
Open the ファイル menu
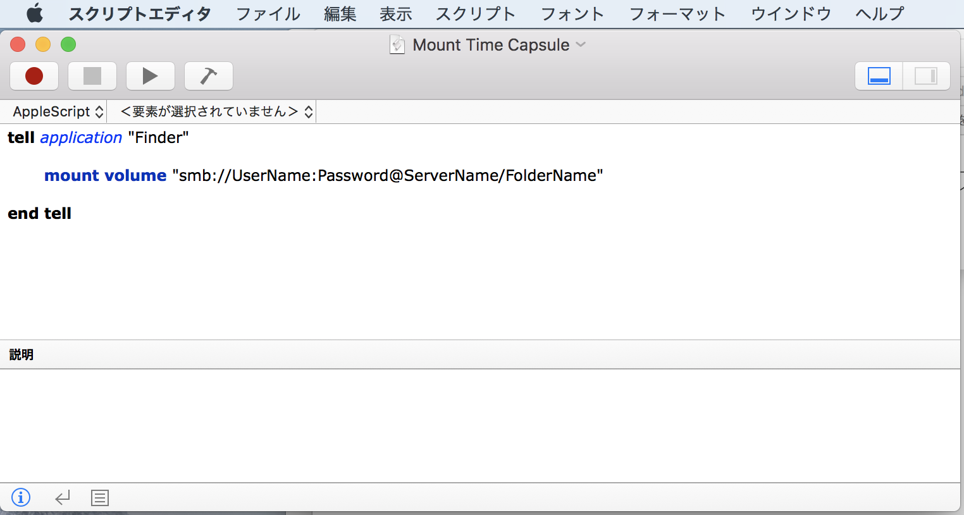(268, 14)
